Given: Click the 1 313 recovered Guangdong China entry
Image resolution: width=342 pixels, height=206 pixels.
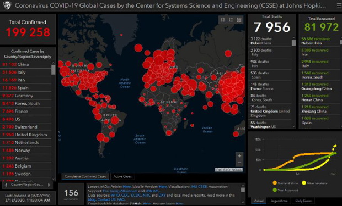Looking at the screenshot, I should pyautogui.click(x=319, y=86).
